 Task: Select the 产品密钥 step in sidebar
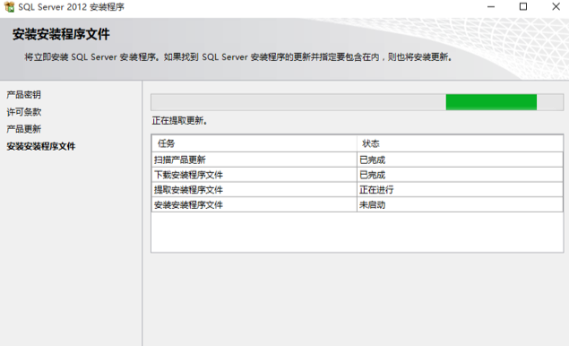coord(23,95)
